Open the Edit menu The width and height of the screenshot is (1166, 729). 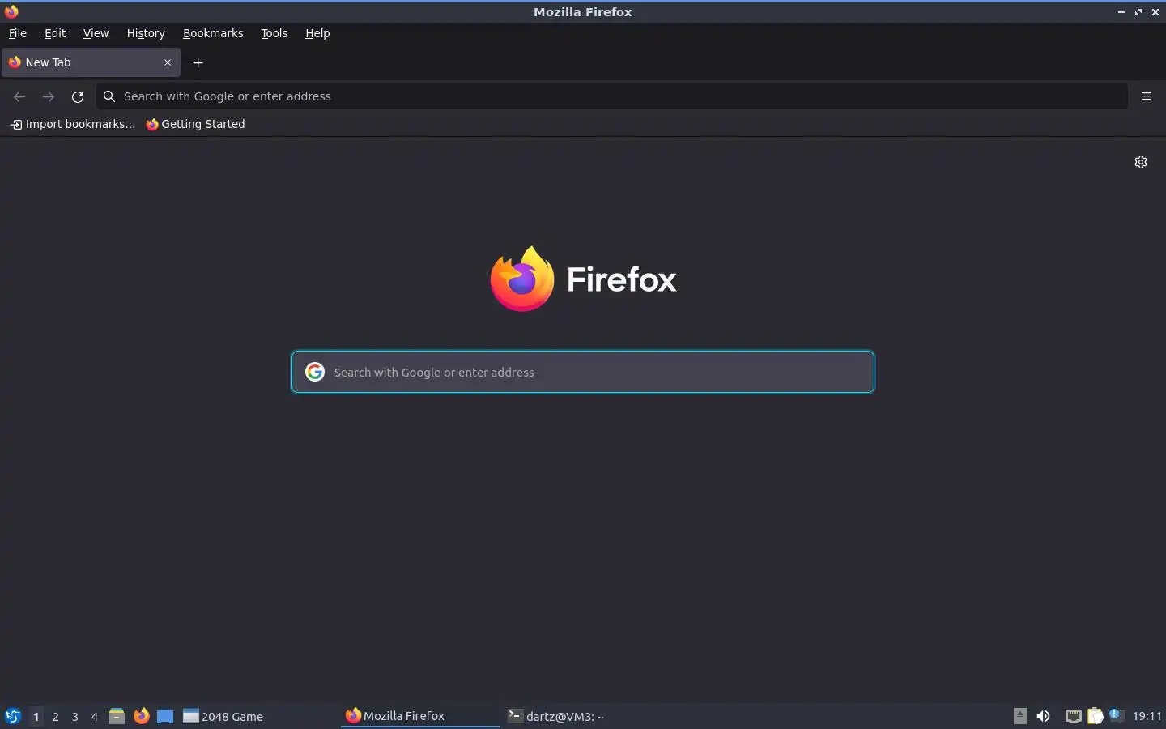coord(55,33)
